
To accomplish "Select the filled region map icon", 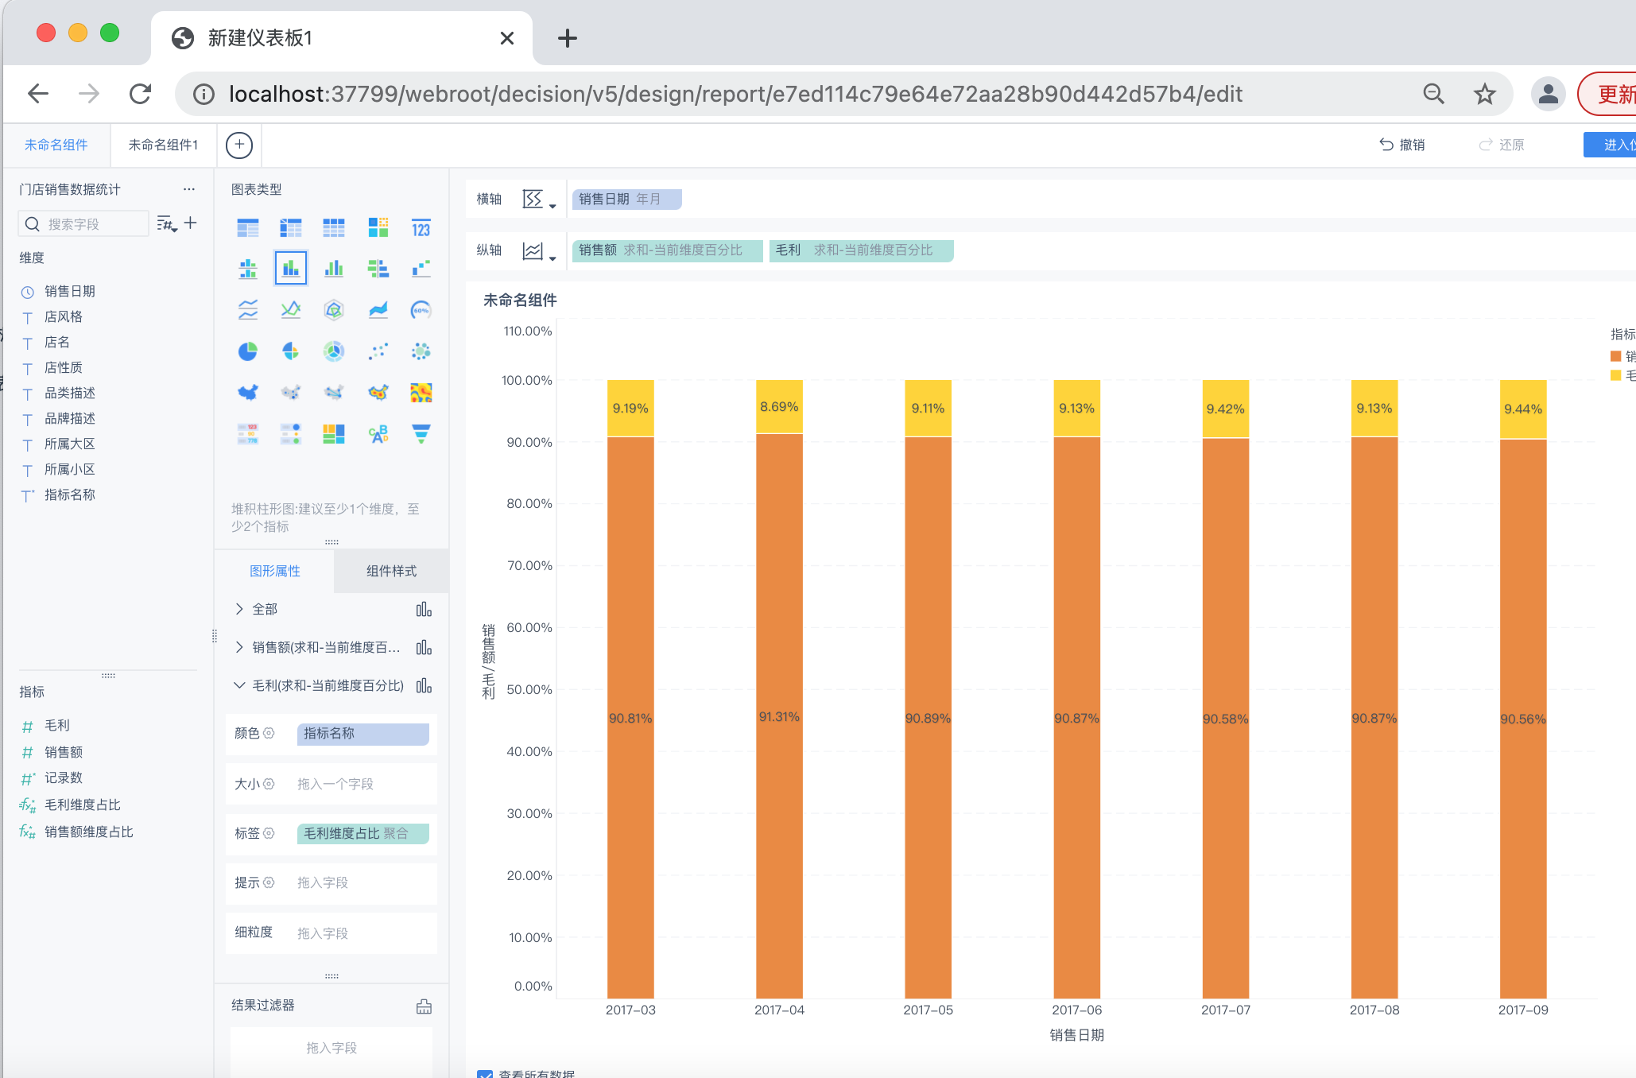I will (248, 393).
